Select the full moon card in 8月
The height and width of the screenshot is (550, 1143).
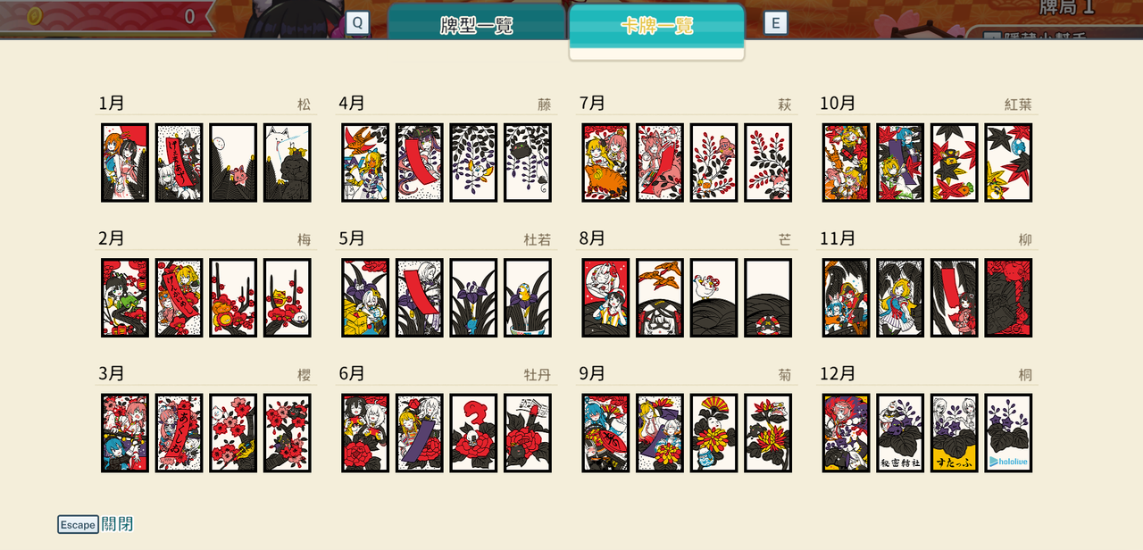click(605, 298)
